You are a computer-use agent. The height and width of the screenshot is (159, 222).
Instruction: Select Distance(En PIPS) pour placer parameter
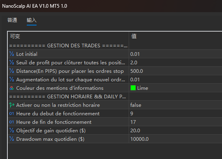pos(70,71)
